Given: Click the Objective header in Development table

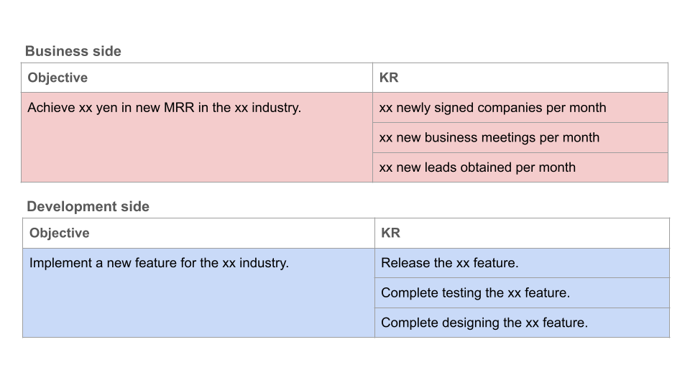Looking at the screenshot, I should [x=198, y=233].
